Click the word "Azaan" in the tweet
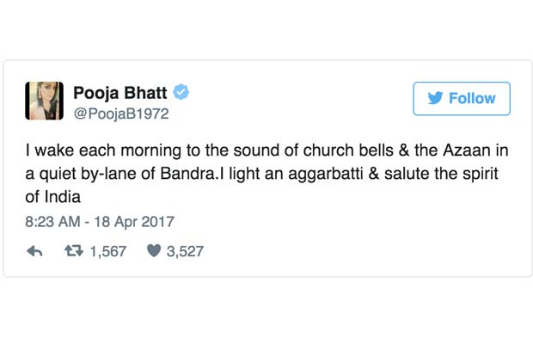 tap(450, 150)
